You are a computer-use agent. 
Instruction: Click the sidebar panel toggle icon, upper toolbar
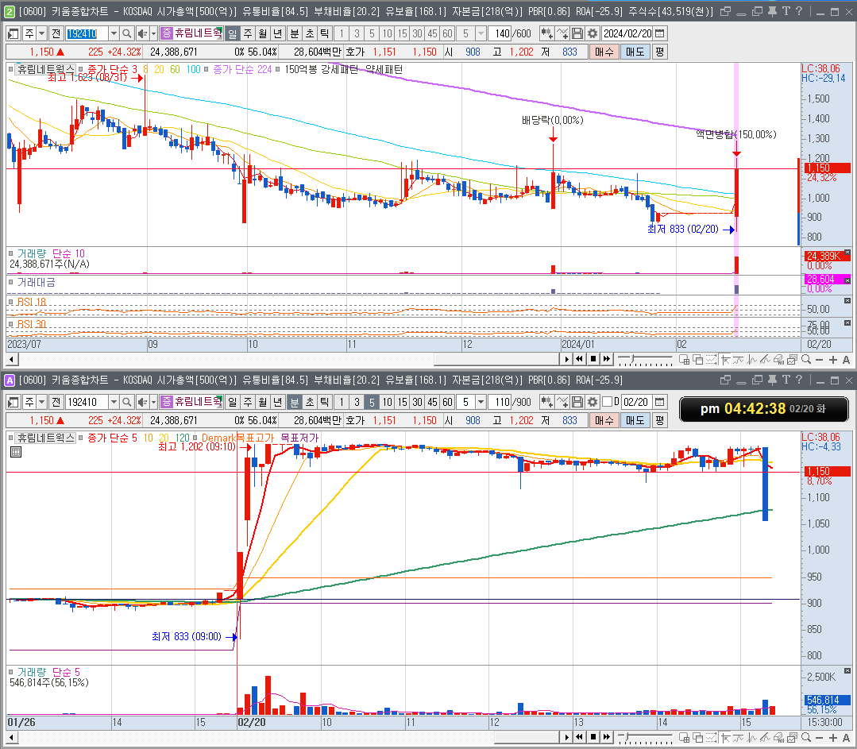tap(14, 34)
